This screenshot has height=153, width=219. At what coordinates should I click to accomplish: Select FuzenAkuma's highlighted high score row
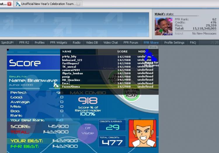(109, 87)
